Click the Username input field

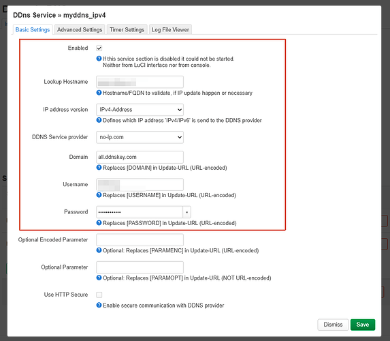[140, 184]
